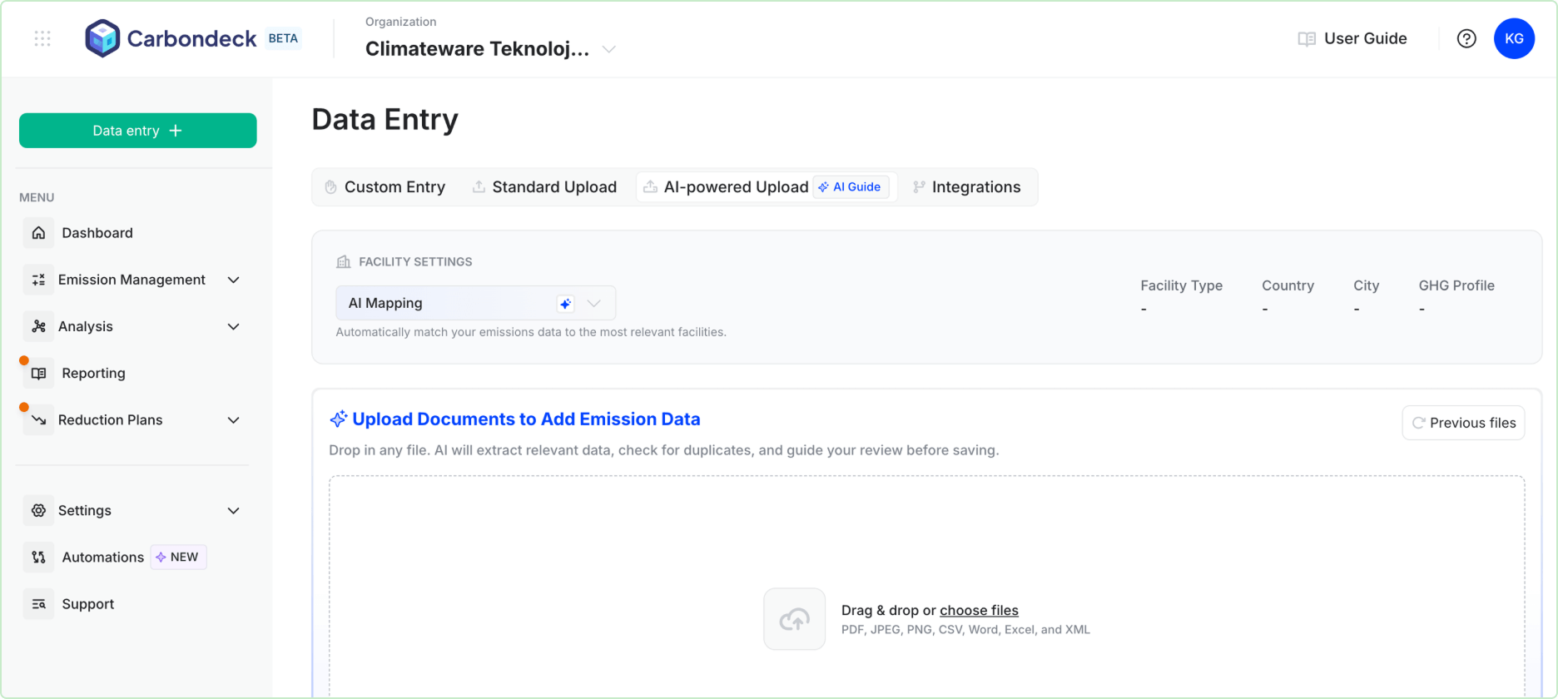1558x699 pixels.
Task: Open the Organization selector dropdown
Action: coord(608,49)
